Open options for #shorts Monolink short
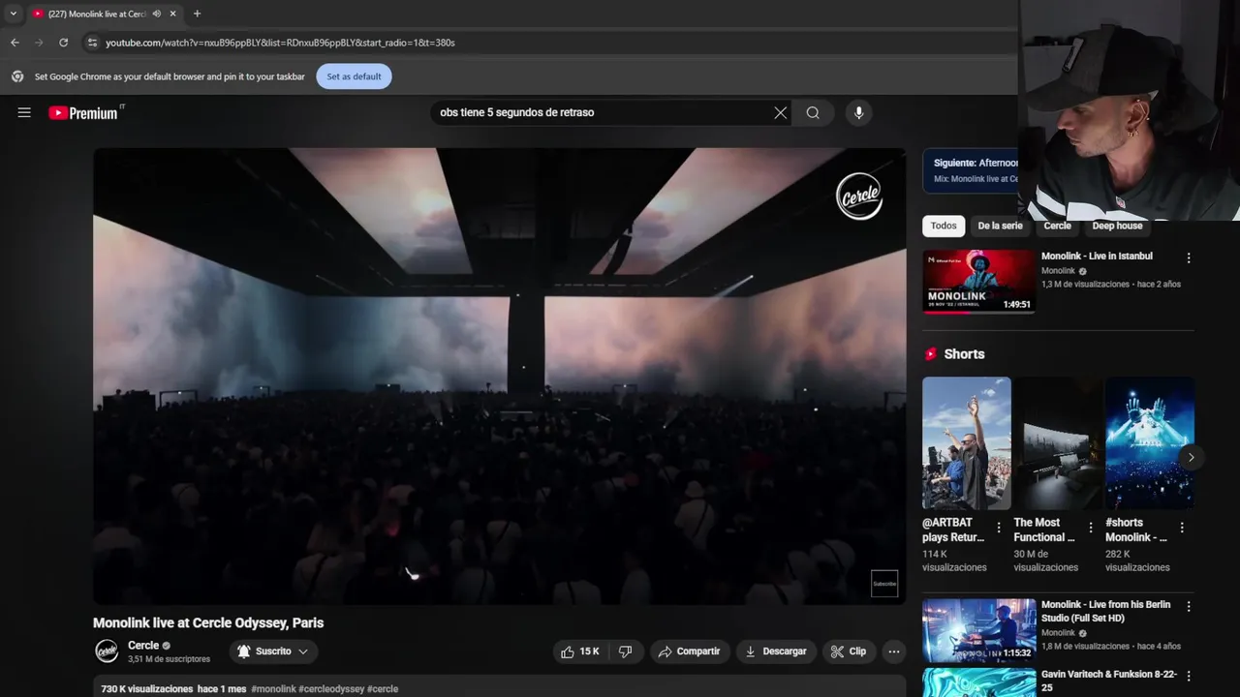Image resolution: width=1240 pixels, height=697 pixels. 1182,528
